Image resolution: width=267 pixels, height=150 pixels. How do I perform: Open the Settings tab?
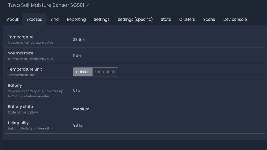(x=102, y=19)
